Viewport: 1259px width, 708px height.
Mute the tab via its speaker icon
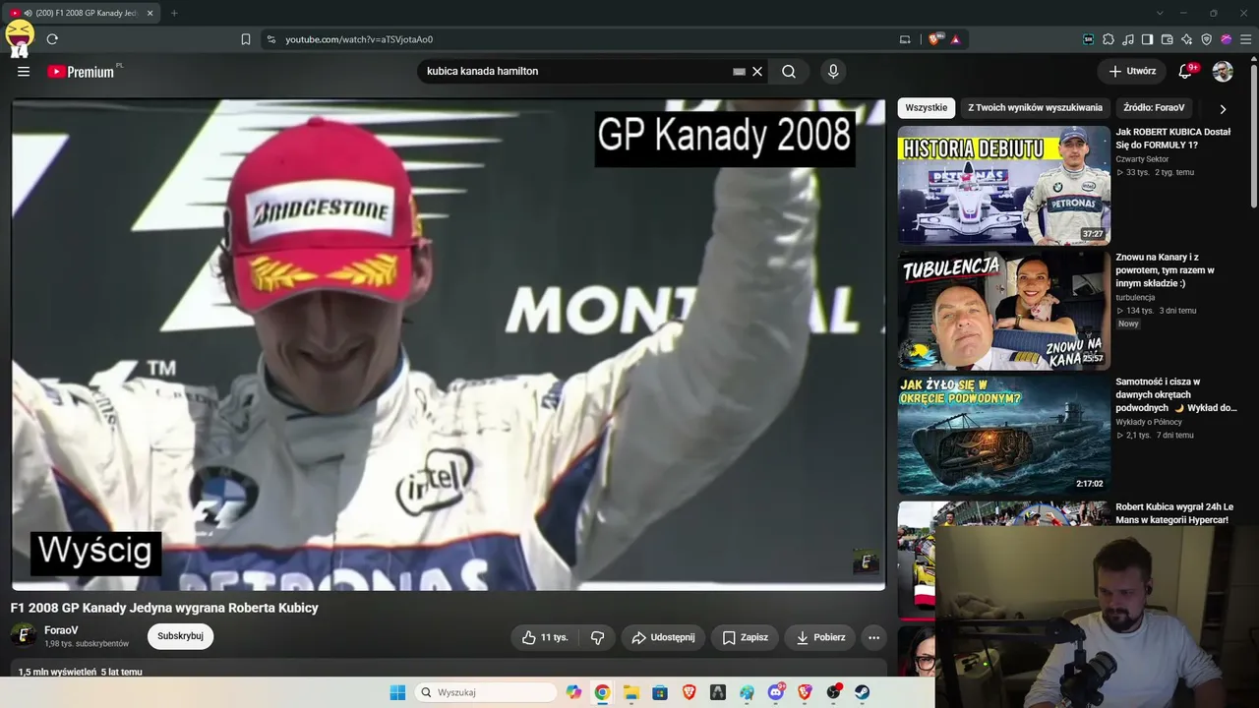pyautogui.click(x=27, y=13)
